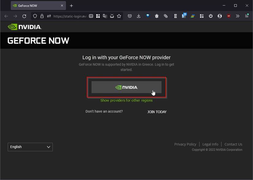Screen dimensions: 253x180
Task: Open the QR code grid icon in address bar
Action: [98, 16]
